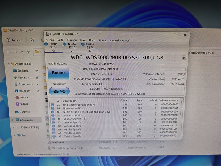Open Escritorio in Explorer sidebar
221x166 pixels.
click(23, 71)
